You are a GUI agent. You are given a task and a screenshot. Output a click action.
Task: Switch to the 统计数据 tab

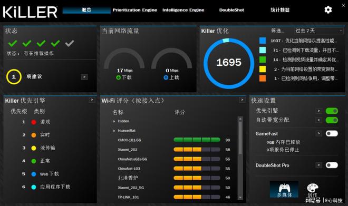click(280, 10)
